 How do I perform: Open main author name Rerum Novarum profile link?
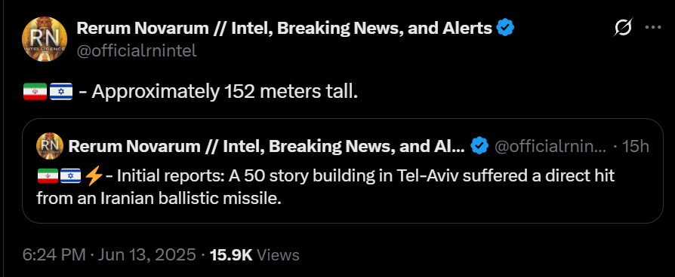pos(284,29)
